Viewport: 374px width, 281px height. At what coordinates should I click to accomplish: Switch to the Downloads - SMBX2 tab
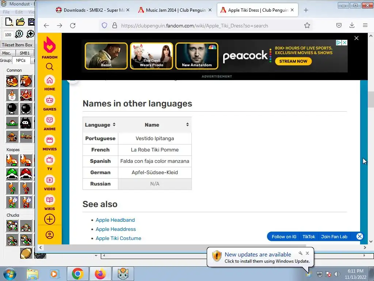(x=92, y=10)
